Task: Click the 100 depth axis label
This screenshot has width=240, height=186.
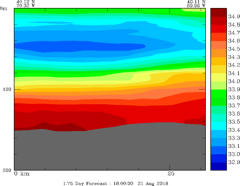Action: (7, 89)
